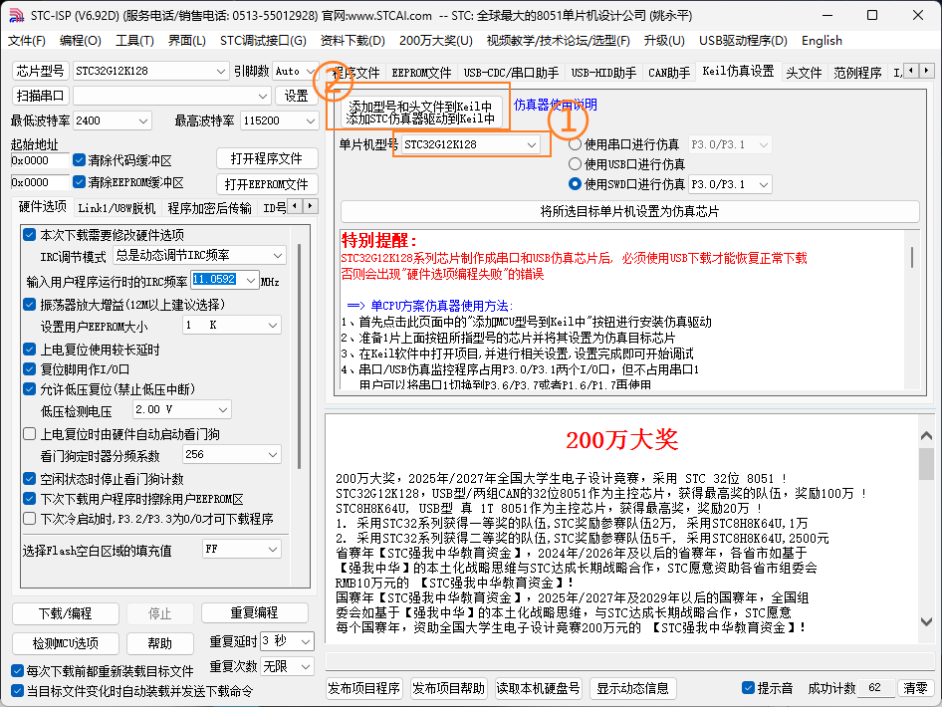Toggle 当目标文件变化时自动装载并发送下载命令
This screenshot has height=707, width=942.
[x=17, y=691]
